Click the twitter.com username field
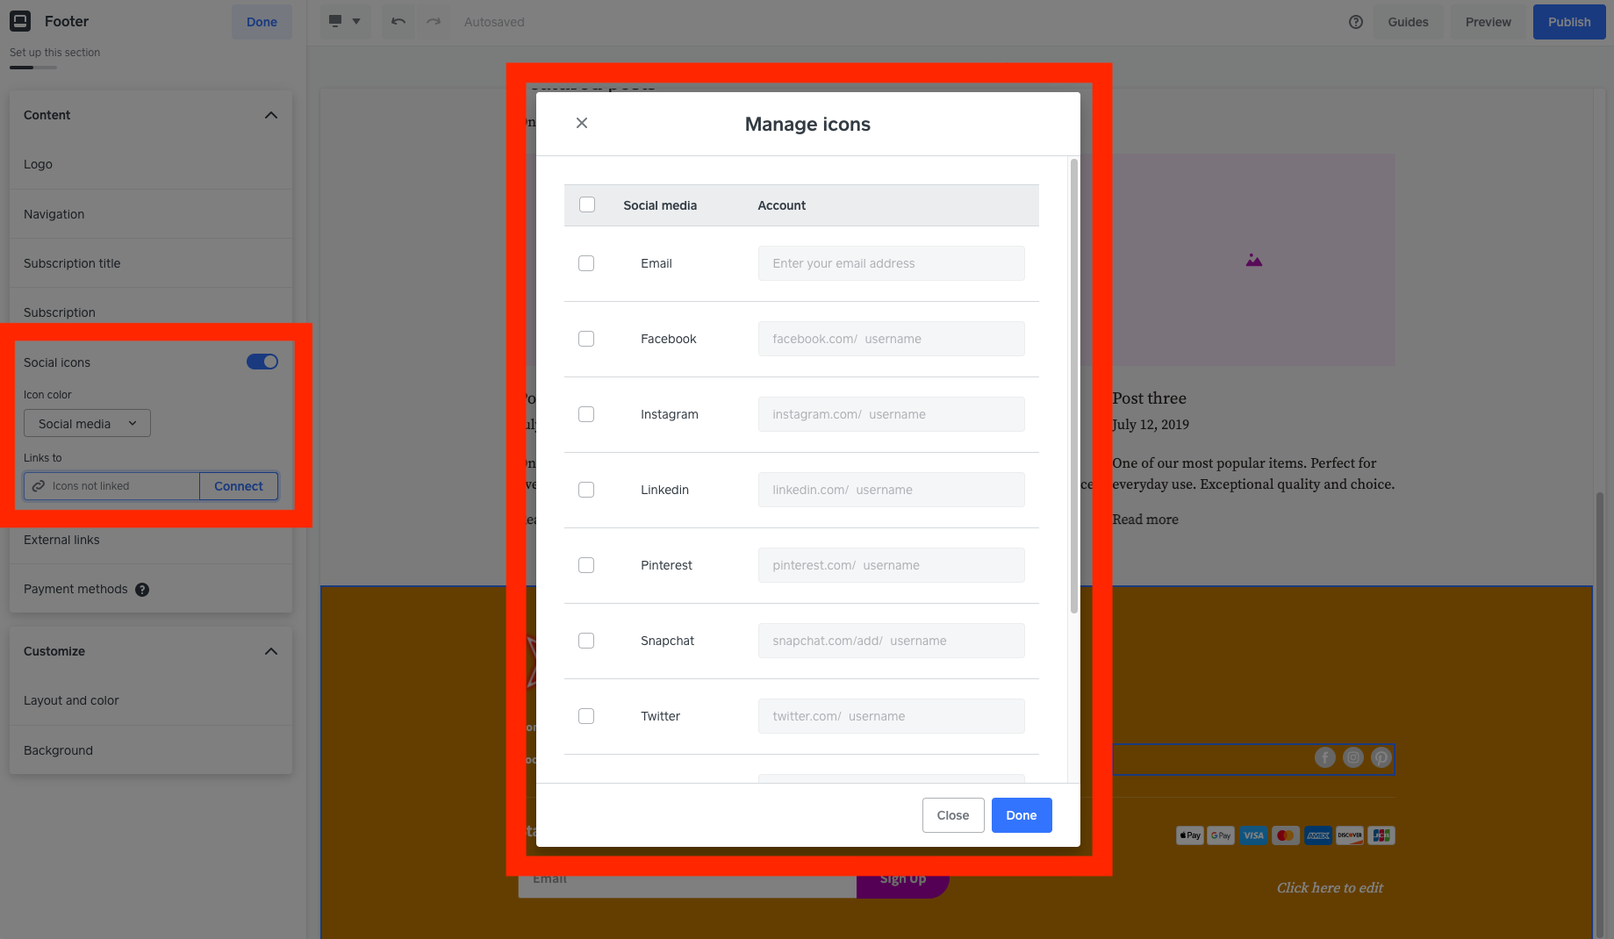 (892, 716)
